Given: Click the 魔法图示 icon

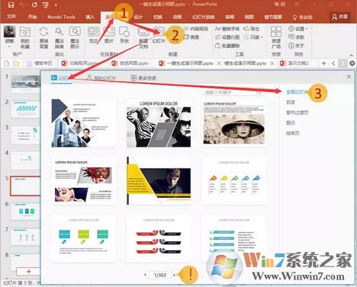Looking at the screenshot, I should coord(75,37).
